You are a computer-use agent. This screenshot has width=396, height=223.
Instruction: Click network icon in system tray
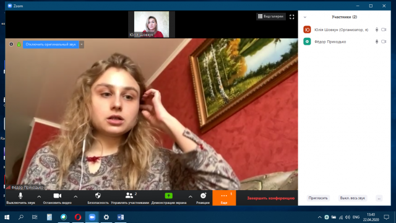click(x=341, y=217)
